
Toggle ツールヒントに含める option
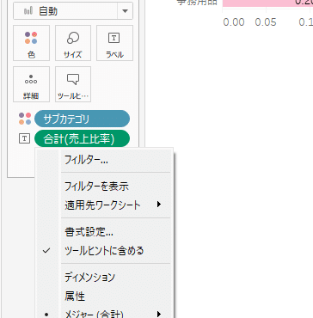pos(105,251)
